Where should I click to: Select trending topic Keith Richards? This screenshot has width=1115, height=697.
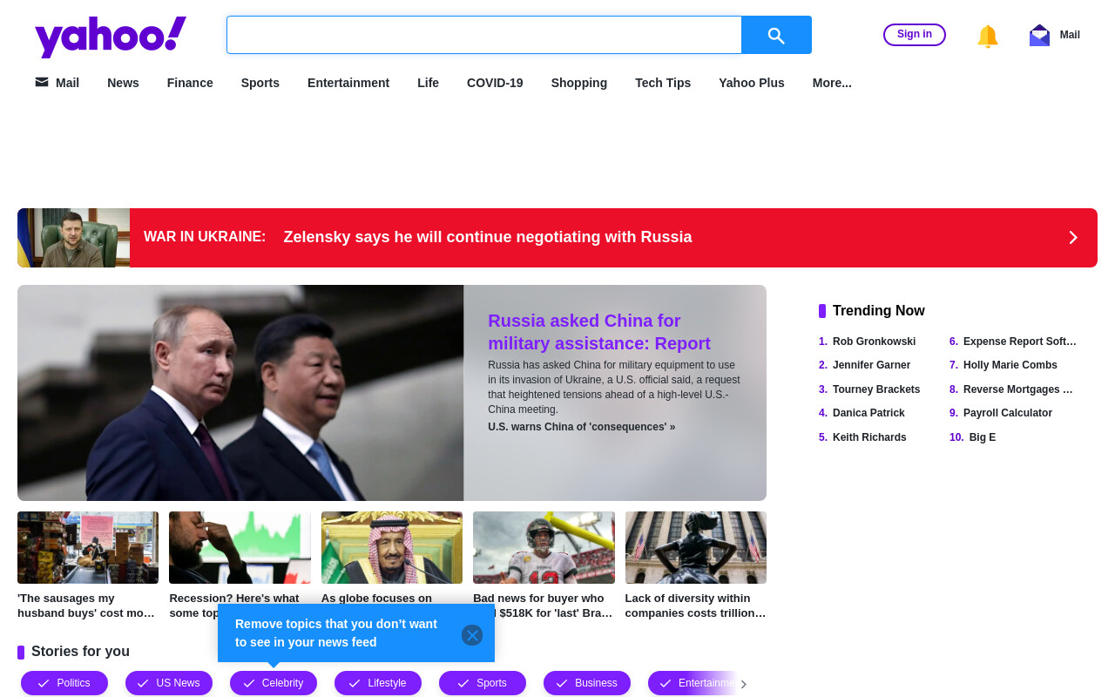pyautogui.click(x=869, y=437)
